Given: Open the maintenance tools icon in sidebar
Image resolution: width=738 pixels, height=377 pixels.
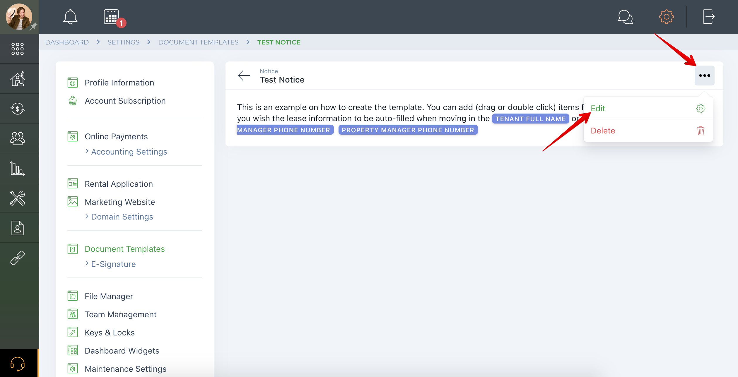Looking at the screenshot, I should click(x=18, y=198).
